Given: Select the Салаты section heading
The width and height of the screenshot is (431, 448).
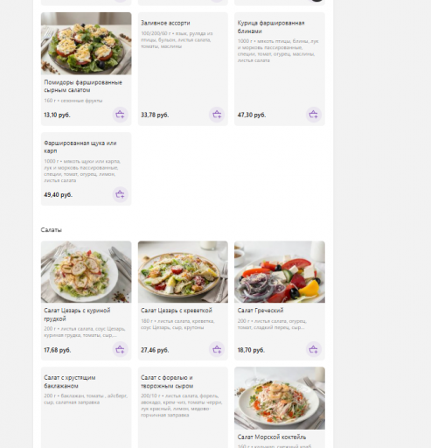Looking at the screenshot, I should 52,230.
